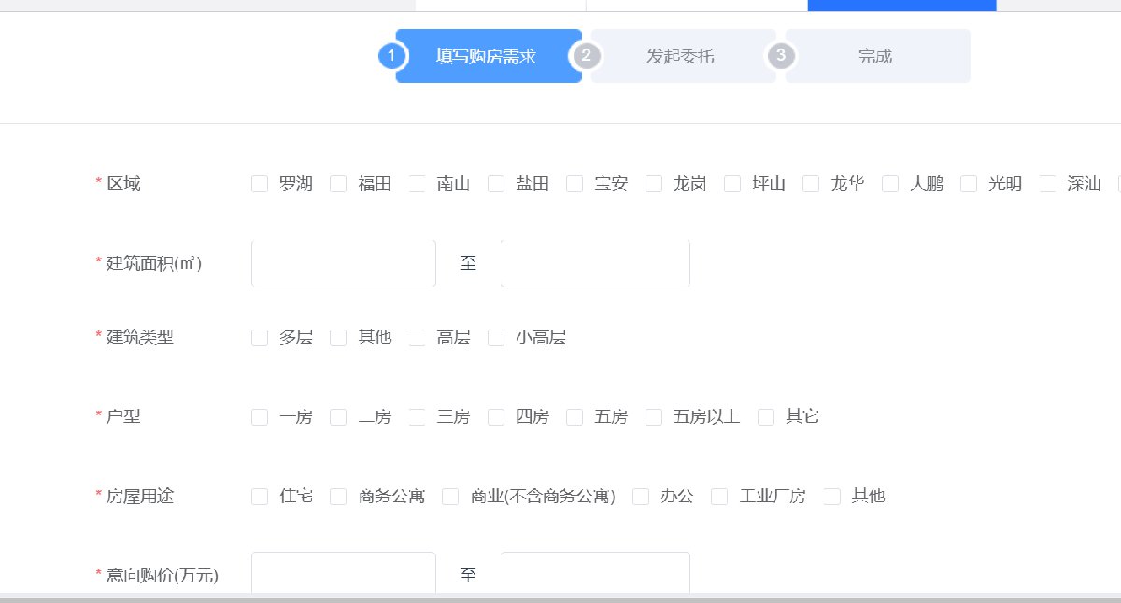Tick 小高层 building type checkbox
The height and width of the screenshot is (603, 1121).
click(x=496, y=338)
